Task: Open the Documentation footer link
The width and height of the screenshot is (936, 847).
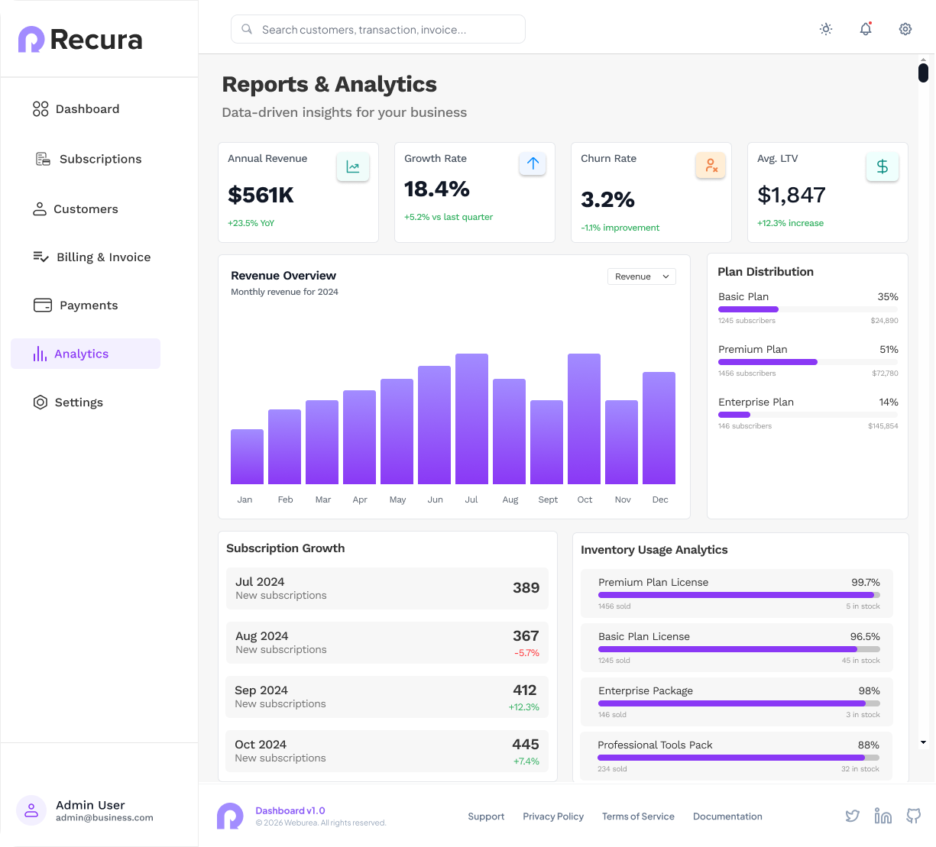Action: (727, 816)
